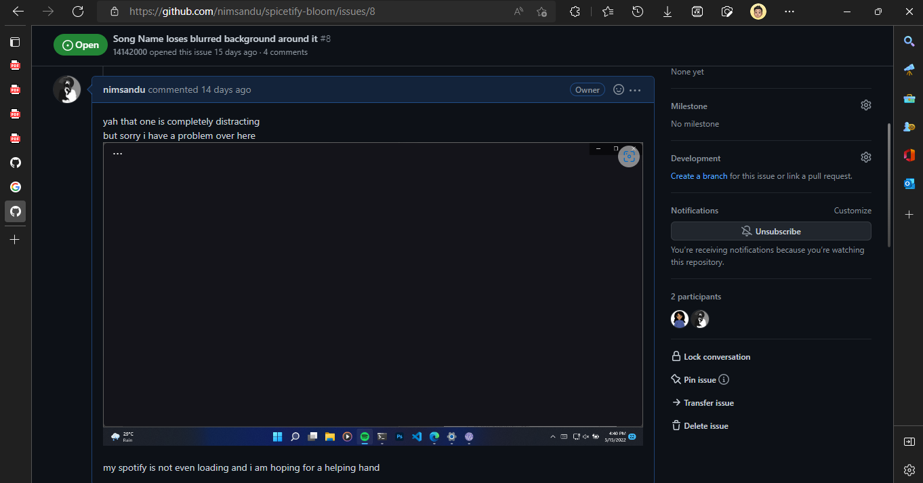Reload the current page
The image size is (923, 483).
77,12
